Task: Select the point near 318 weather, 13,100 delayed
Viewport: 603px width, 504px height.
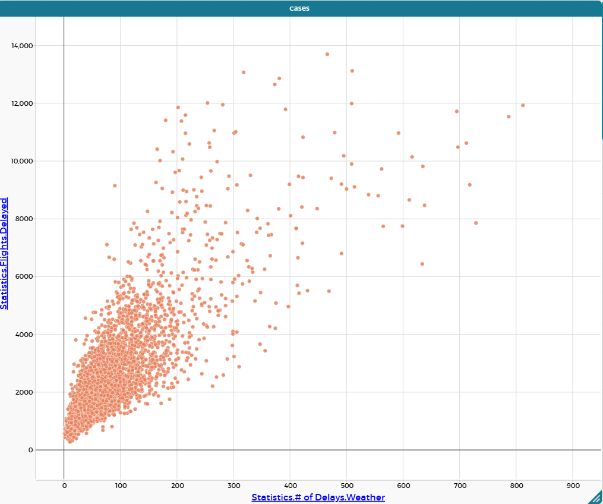Action: (244, 73)
